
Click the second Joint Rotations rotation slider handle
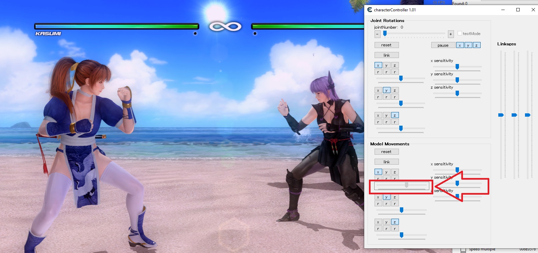click(401, 103)
